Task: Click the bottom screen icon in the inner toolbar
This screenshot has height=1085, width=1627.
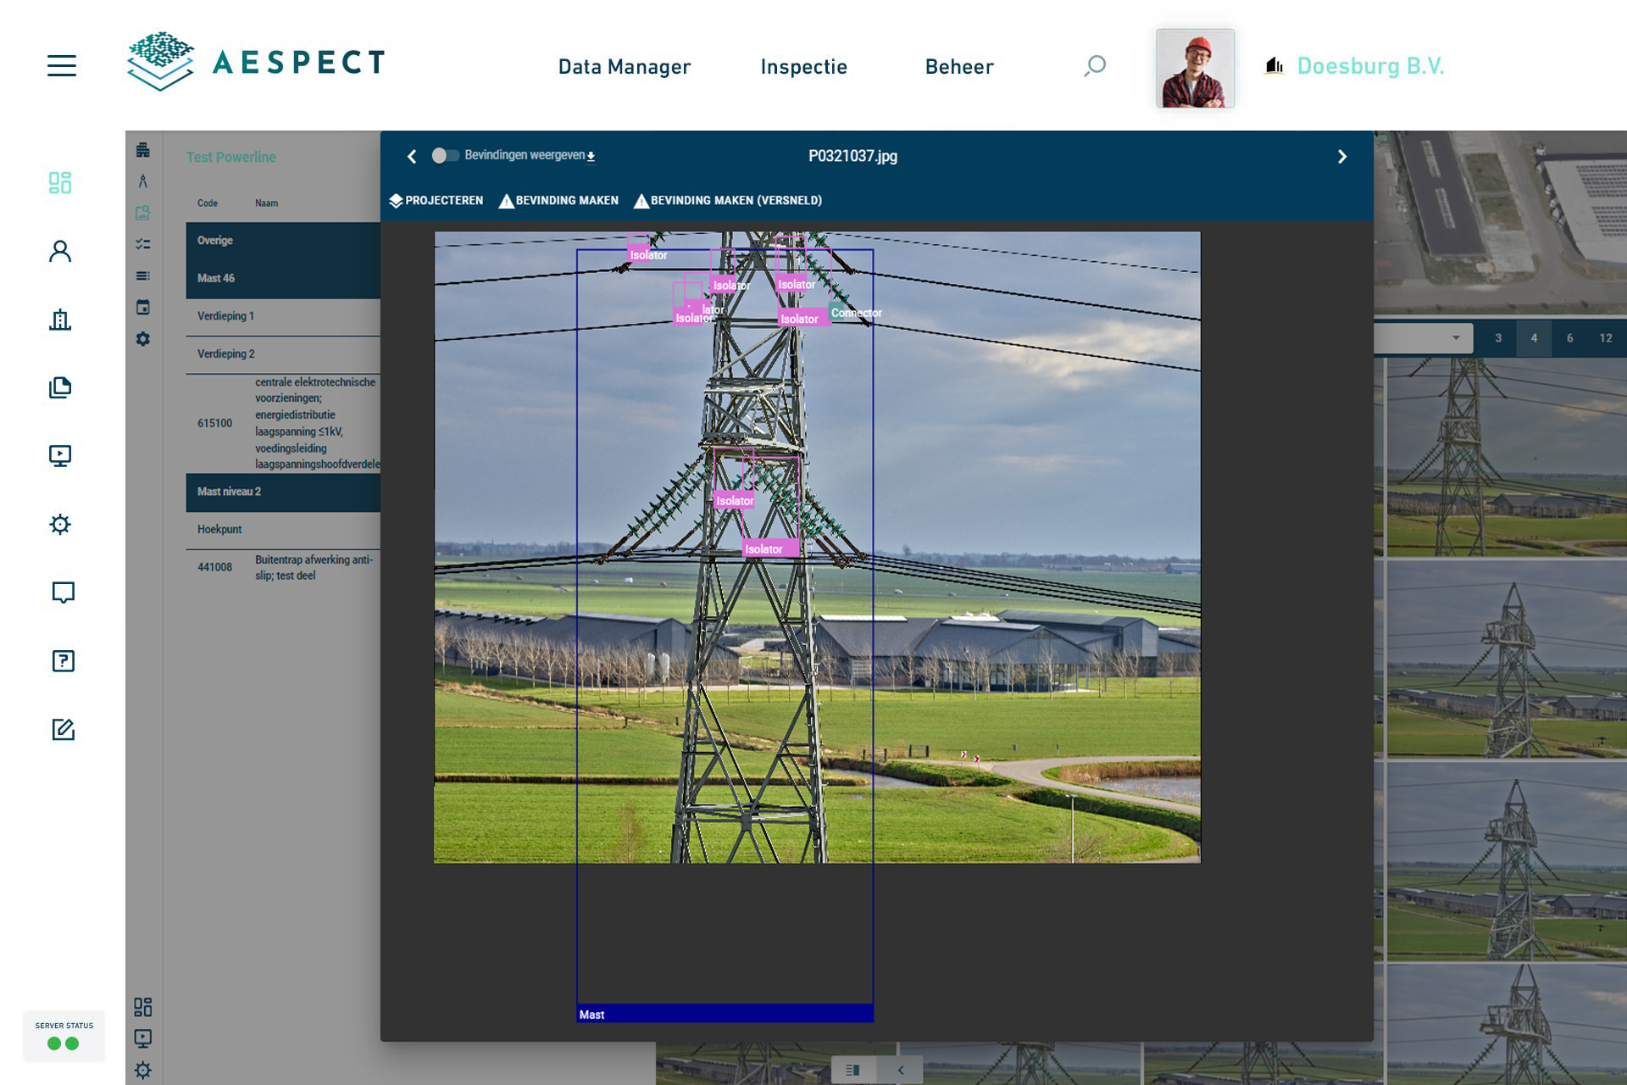Action: pyautogui.click(x=143, y=1038)
